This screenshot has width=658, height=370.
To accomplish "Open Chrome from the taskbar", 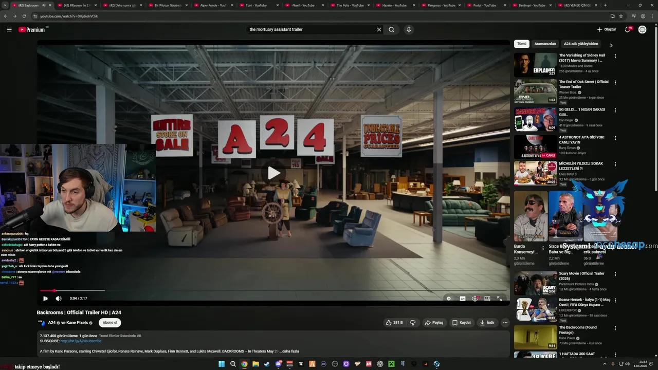I will click(244, 364).
